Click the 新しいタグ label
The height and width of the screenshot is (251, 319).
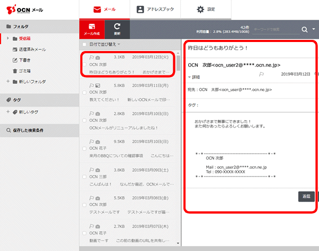(29, 112)
